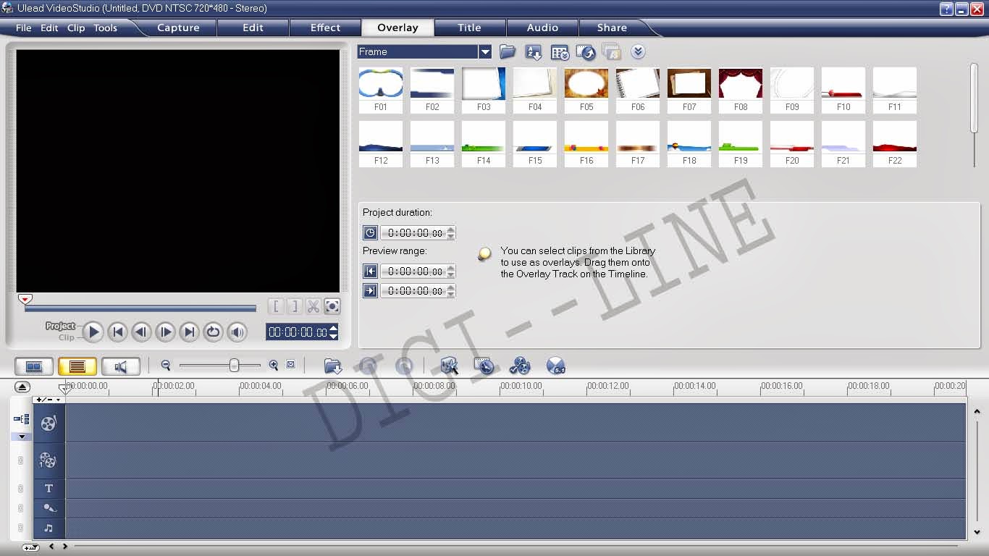This screenshot has height=556, width=989.
Task: Open the Tools menu
Action: coord(106,28)
